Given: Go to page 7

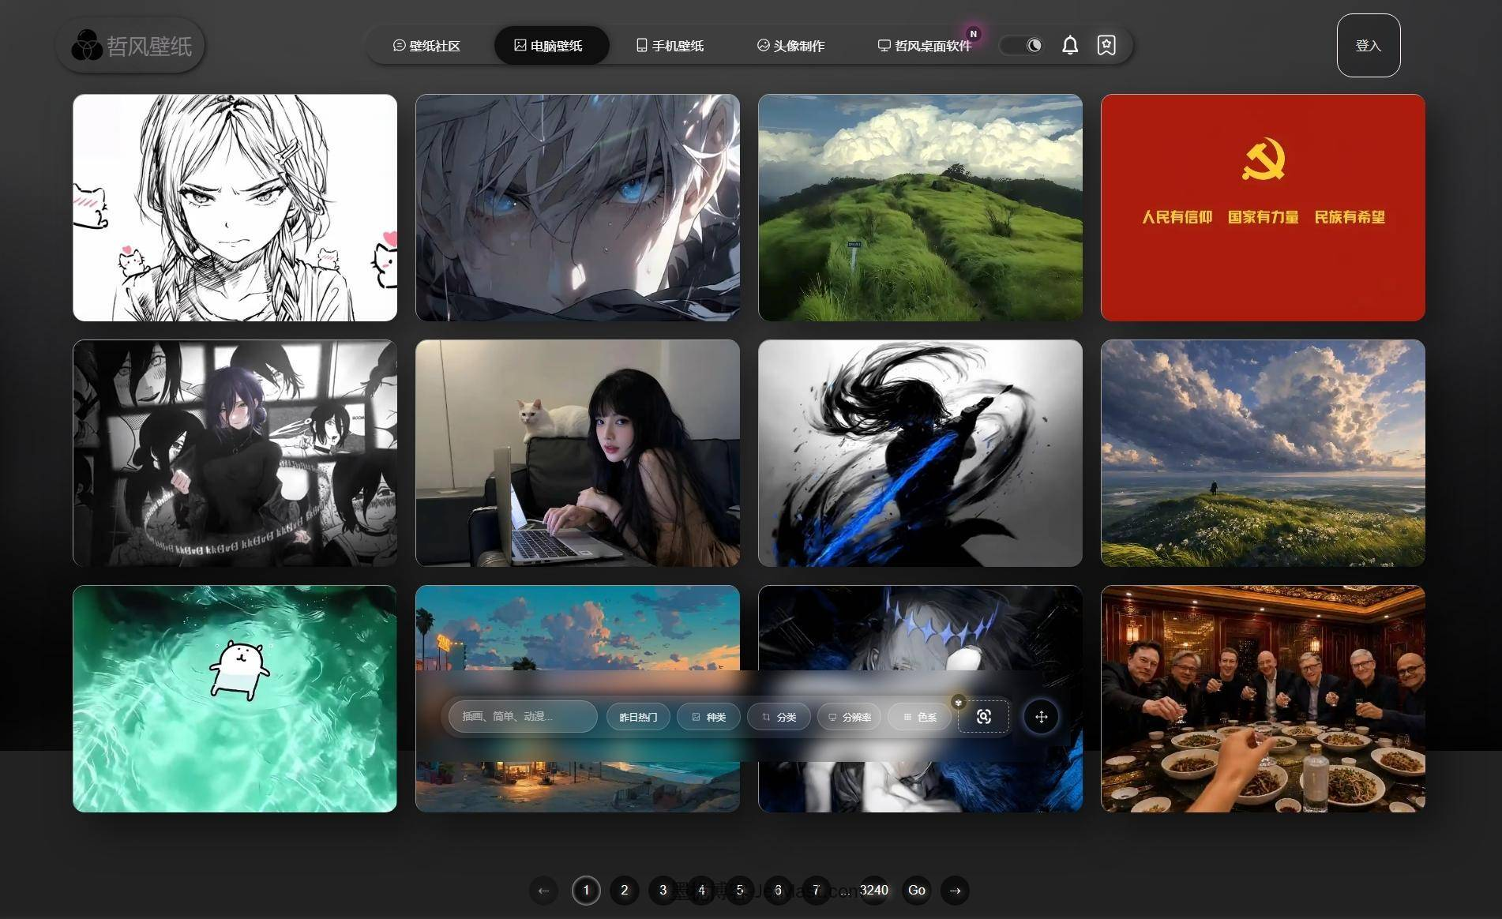Looking at the screenshot, I should [817, 891].
